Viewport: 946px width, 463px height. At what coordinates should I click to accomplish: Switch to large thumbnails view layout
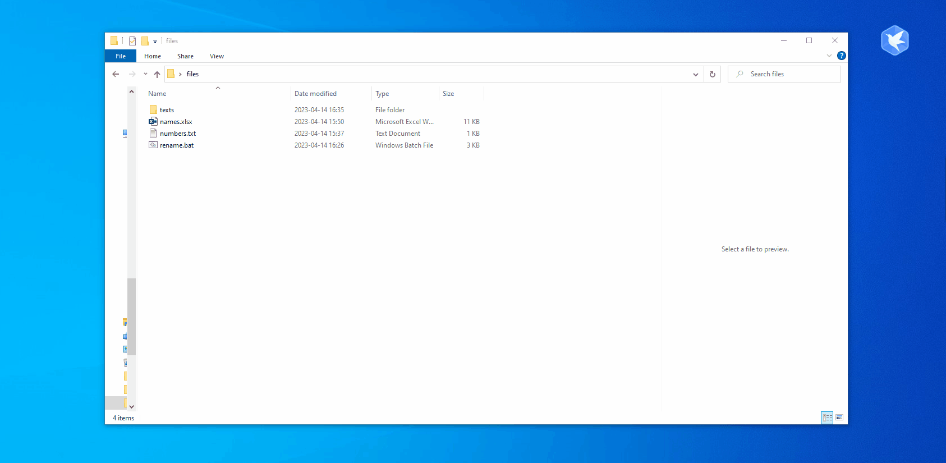(x=839, y=418)
